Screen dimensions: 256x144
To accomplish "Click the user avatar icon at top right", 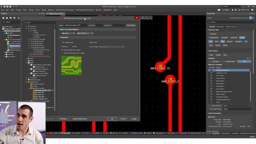I will [x=252, y=10].
